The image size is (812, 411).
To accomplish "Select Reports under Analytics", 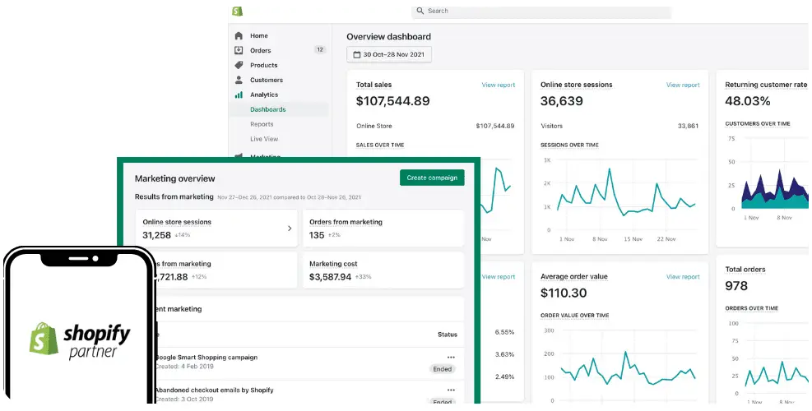I will pyautogui.click(x=262, y=124).
